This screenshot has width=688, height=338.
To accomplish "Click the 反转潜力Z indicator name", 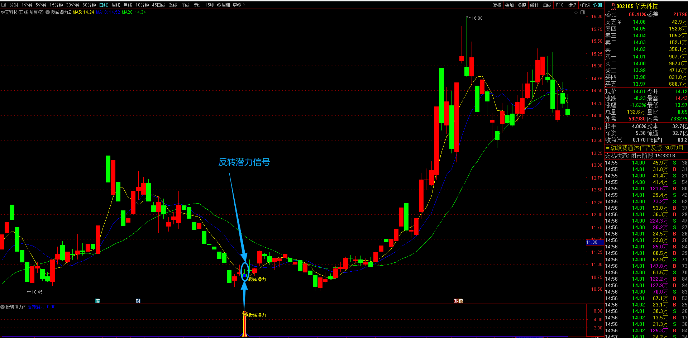I will [61, 12].
